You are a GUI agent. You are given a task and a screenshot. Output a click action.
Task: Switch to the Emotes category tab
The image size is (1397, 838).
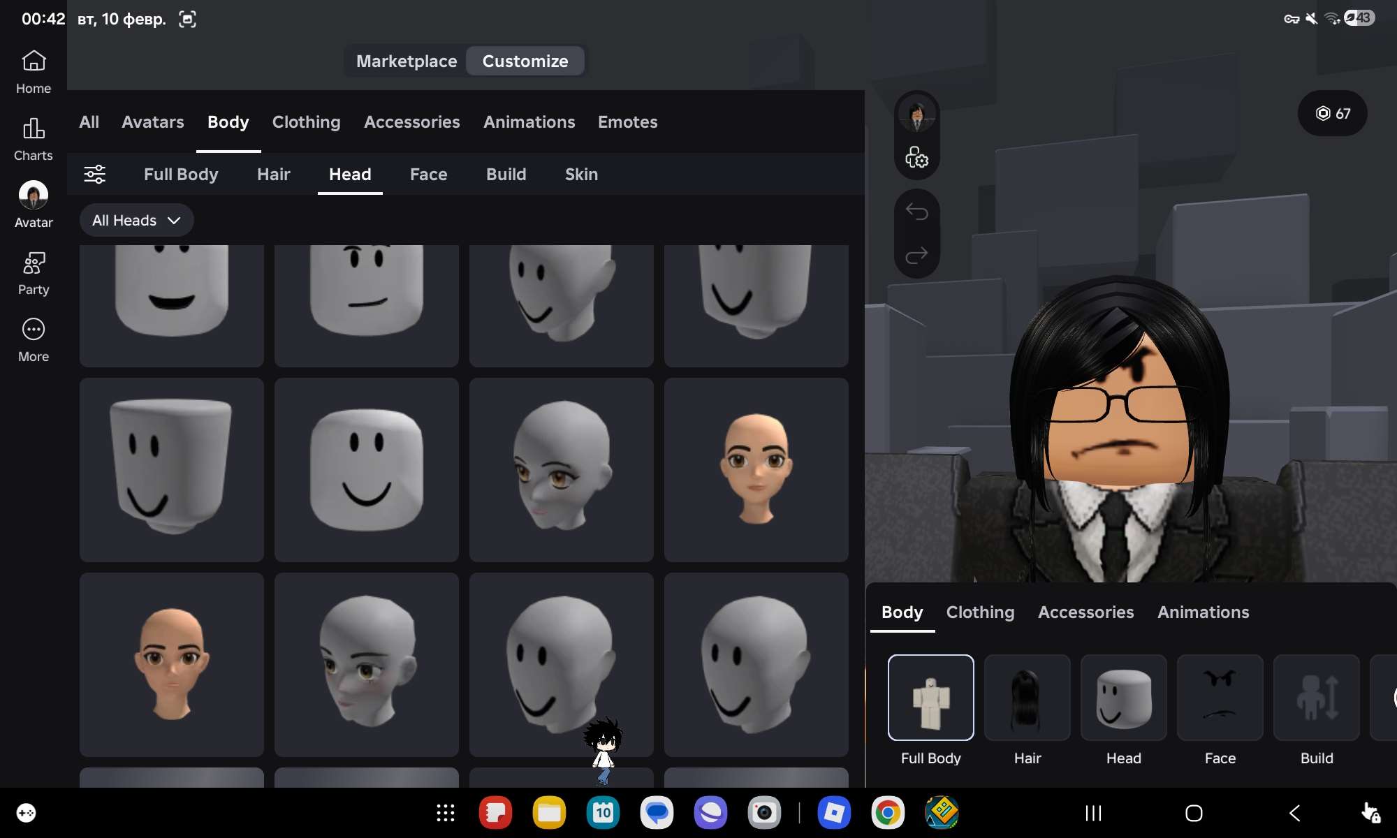627,122
